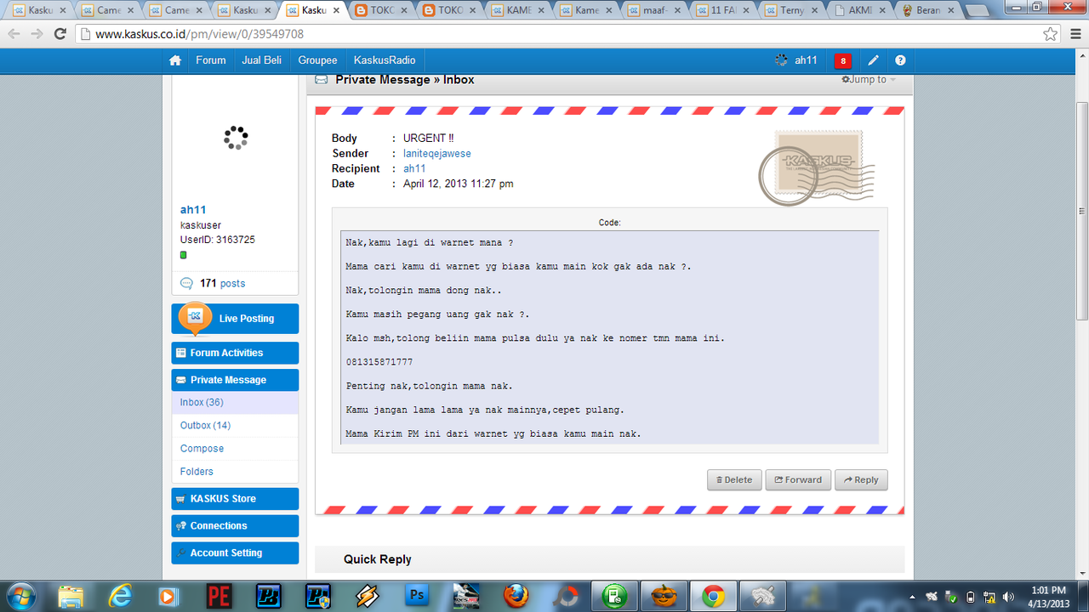
Task: Open the pumpkin-face app in taskbar
Action: click(664, 596)
